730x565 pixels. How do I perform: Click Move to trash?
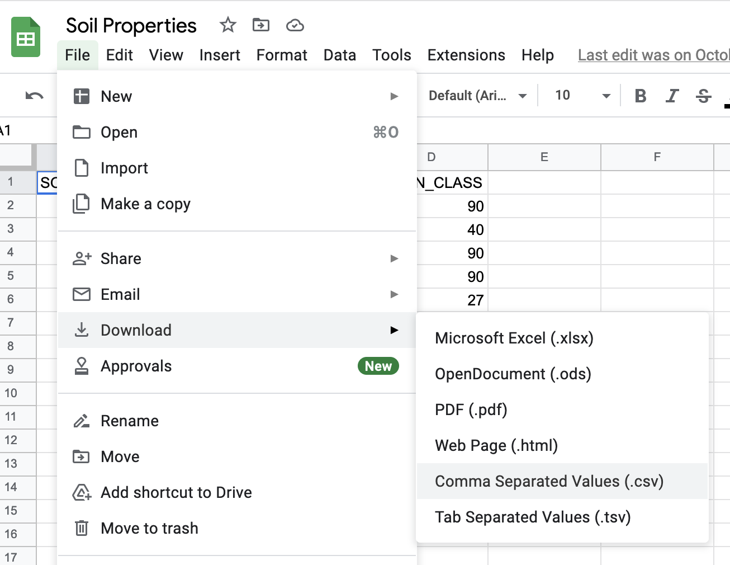click(x=149, y=528)
